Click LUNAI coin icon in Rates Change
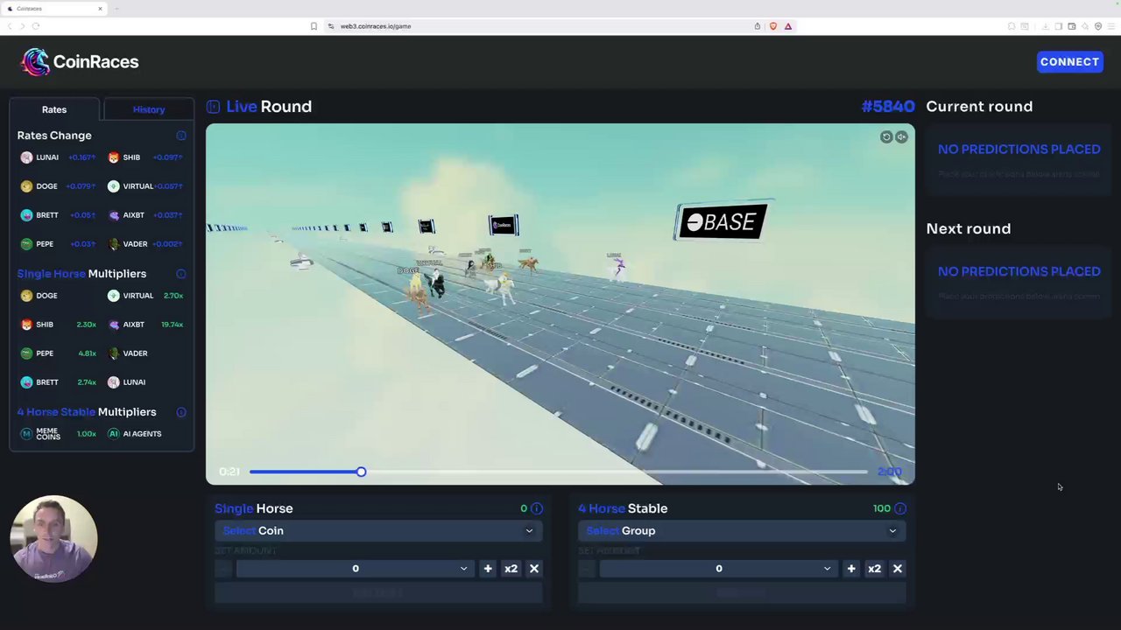 click(x=26, y=157)
